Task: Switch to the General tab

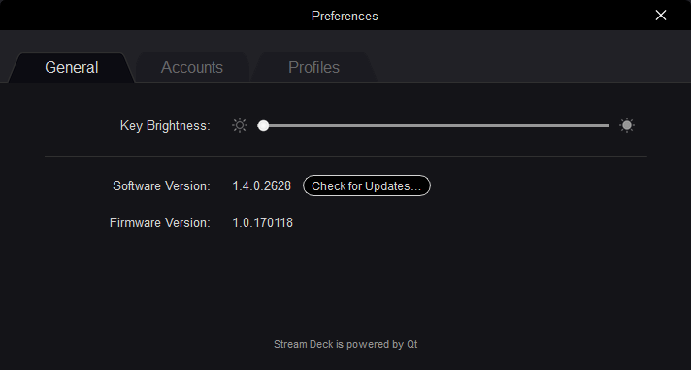Action: [x=72, y=67]
